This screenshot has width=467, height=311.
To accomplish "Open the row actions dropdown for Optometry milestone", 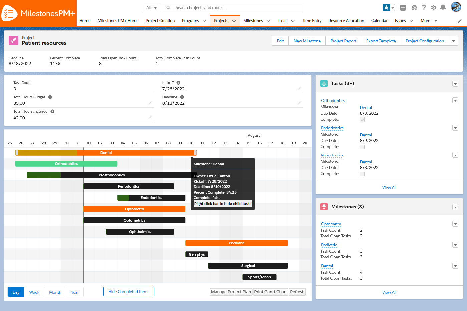I will (x=455, y=224).
